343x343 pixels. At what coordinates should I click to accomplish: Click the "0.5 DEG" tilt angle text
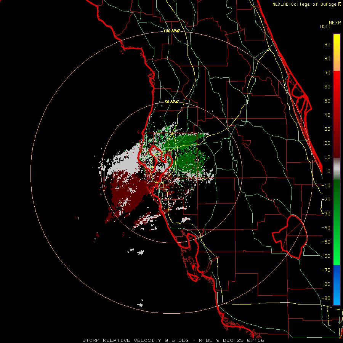click(x=176, y=340)
